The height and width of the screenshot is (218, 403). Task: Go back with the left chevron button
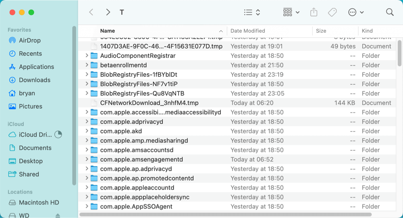point(91,12)
